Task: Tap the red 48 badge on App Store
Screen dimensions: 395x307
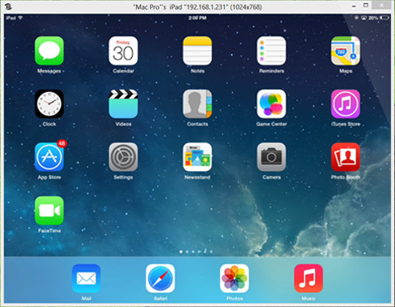Action: (x=62, y=143)
